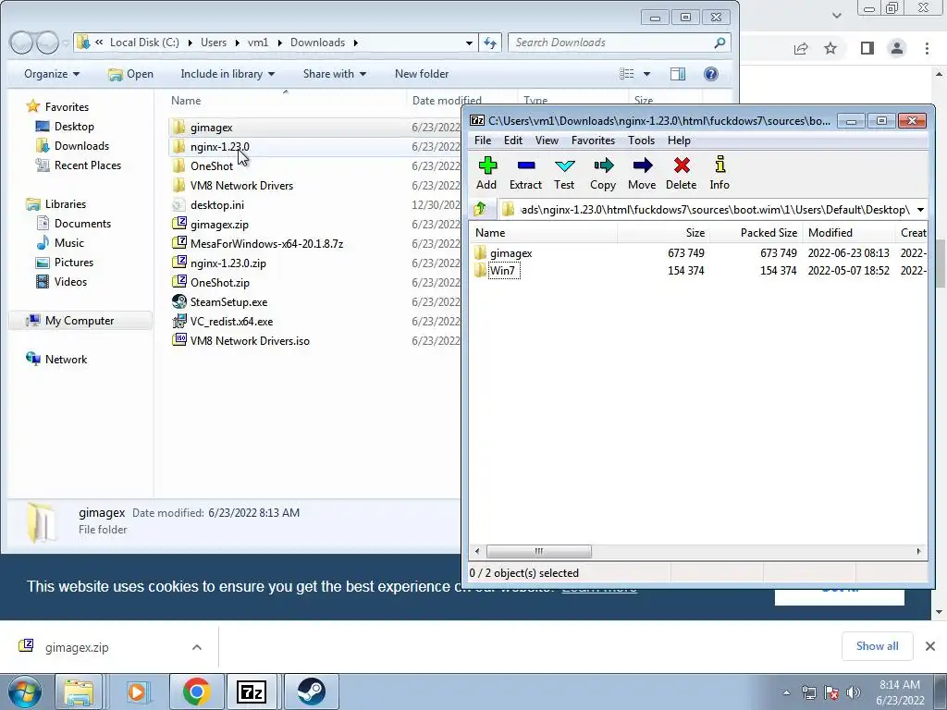The image size is (947, 710).
Task: Sort 7-Zip list by Modified column
Action: click(x=849, y=232)
